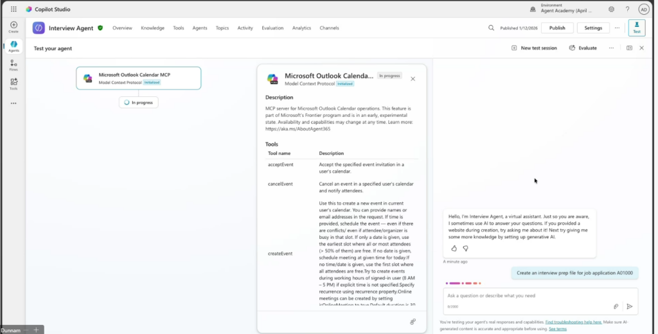Click the send message arrow icon
658x334 pixels.
click(x=630, y=306)
